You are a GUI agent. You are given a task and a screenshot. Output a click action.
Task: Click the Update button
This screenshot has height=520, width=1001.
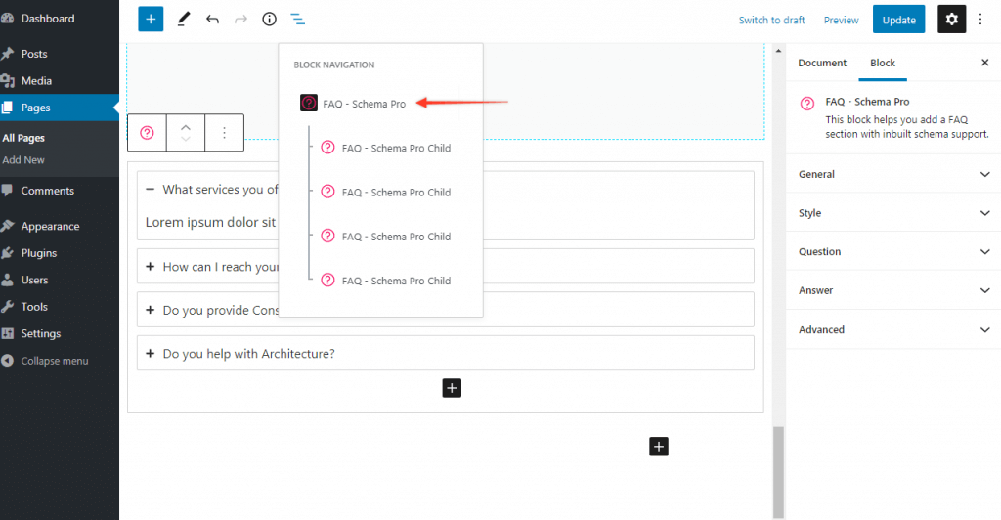tap(898, 20)
